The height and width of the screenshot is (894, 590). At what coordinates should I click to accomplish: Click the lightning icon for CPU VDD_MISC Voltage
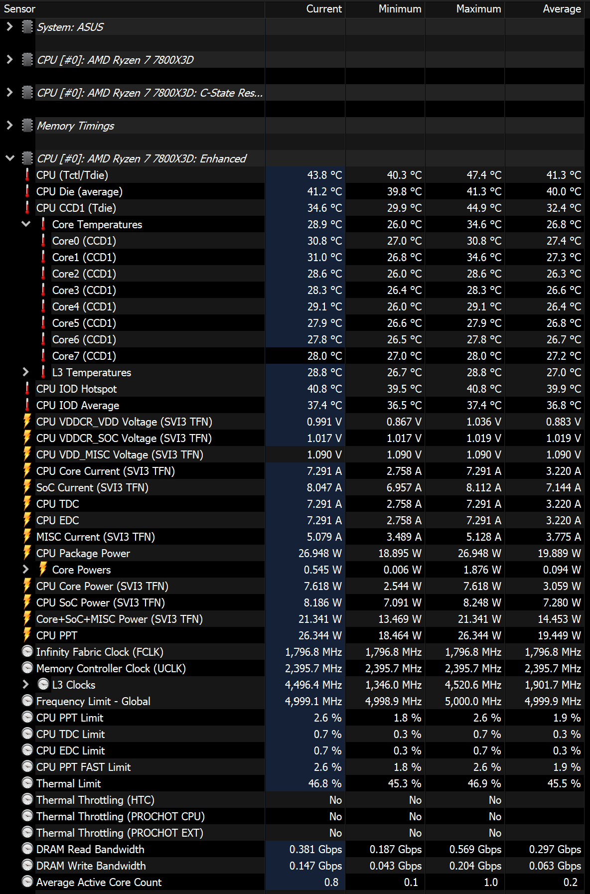(27, 454)
